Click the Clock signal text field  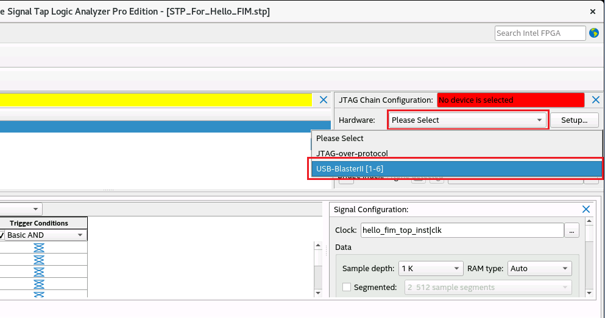(x=461, y=230)
